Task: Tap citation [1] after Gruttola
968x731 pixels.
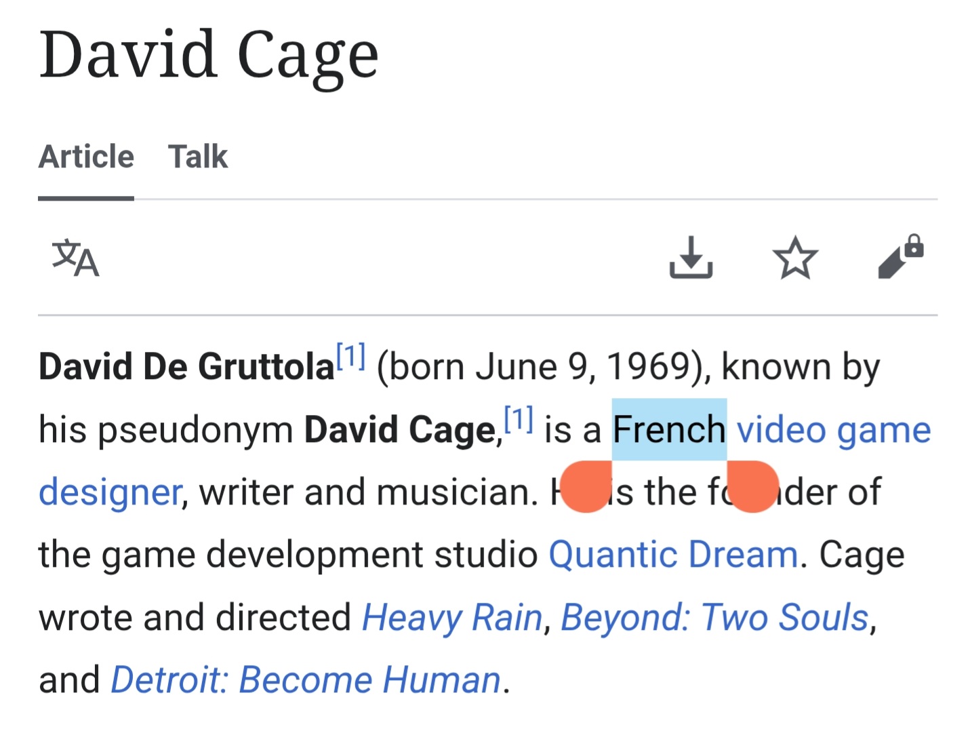Action: [x=351, y=356]
